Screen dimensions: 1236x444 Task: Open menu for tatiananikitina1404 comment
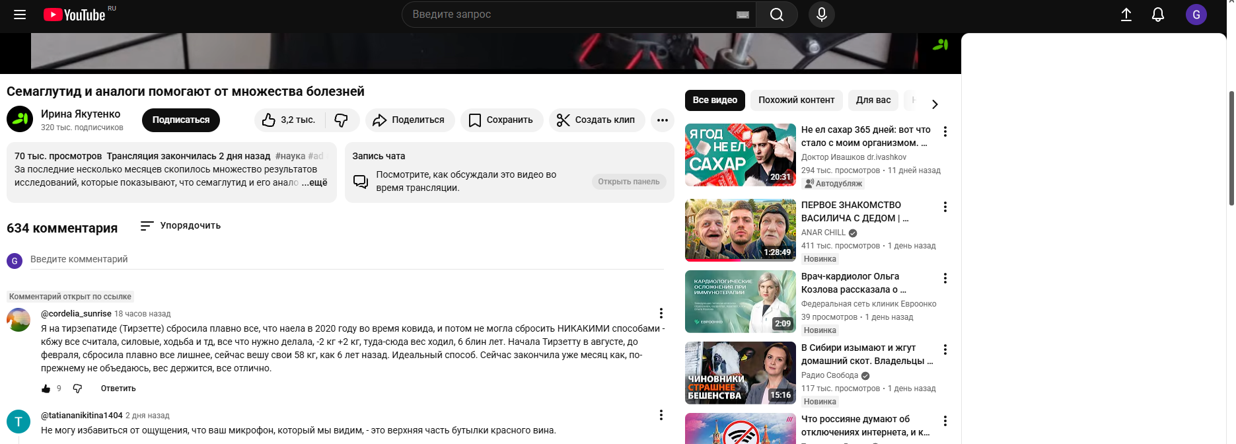pos(661,415)
